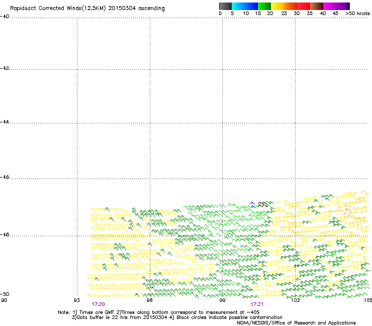Click the black contamination wind barbs
372x326 pixels.
click(262, 204)
